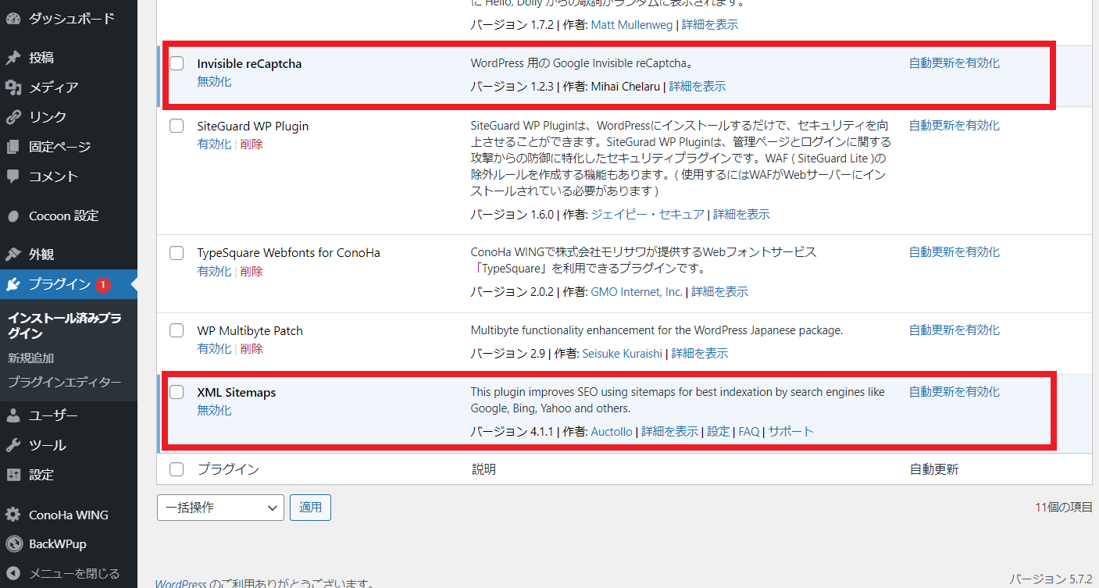The image size is (1099, 588).
Task: Activate WP Multibyte Patch via 有効化
Action: (214, 349)
